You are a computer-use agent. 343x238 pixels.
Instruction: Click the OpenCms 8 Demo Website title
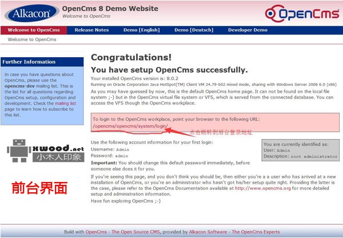(110, 9)
